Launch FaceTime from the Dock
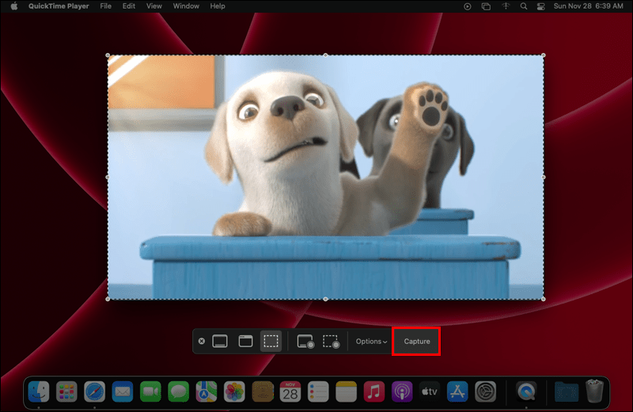633x412 pixels. pyautogui.click(x=150, y=391)
